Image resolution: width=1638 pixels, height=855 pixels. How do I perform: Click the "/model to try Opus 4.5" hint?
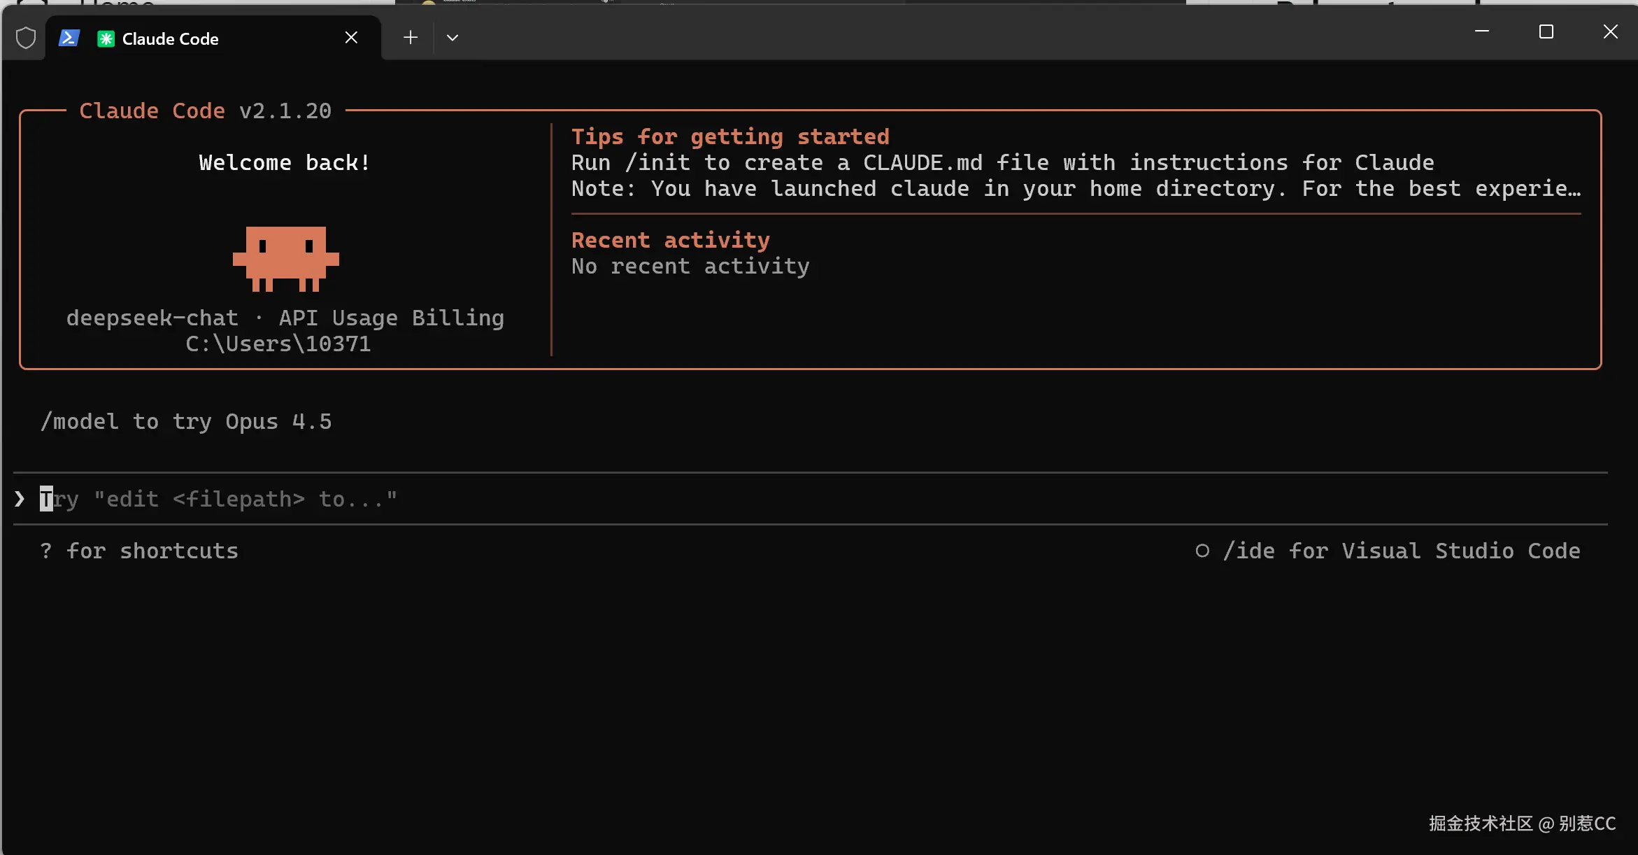(186, 421)
